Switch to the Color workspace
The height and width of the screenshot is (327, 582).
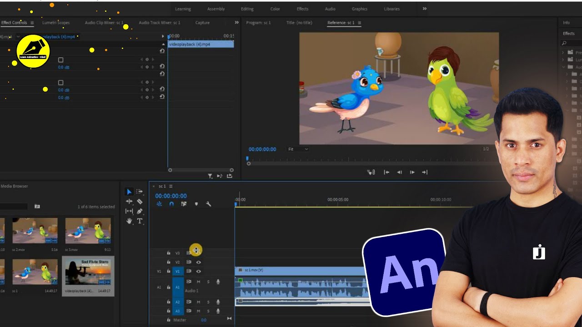click(275, 9)
